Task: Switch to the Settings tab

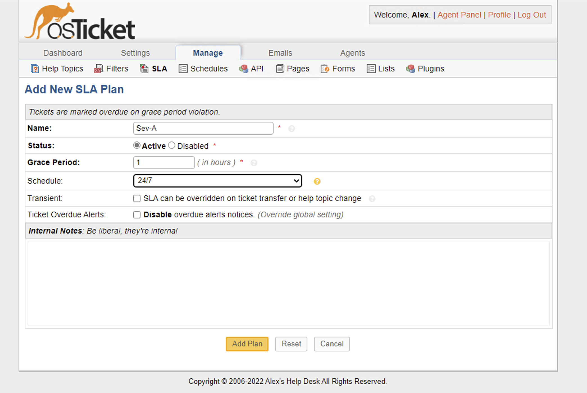Action: pyautogui.click(x=135, y=53)
